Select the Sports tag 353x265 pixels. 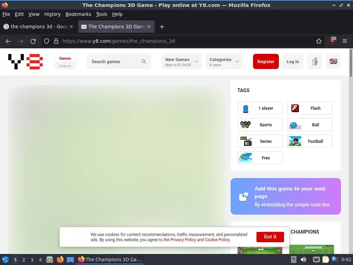point(260,125)
